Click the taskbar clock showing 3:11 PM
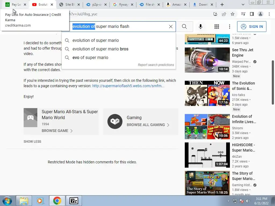Screen dimensions: 275x206 point(261,201)
